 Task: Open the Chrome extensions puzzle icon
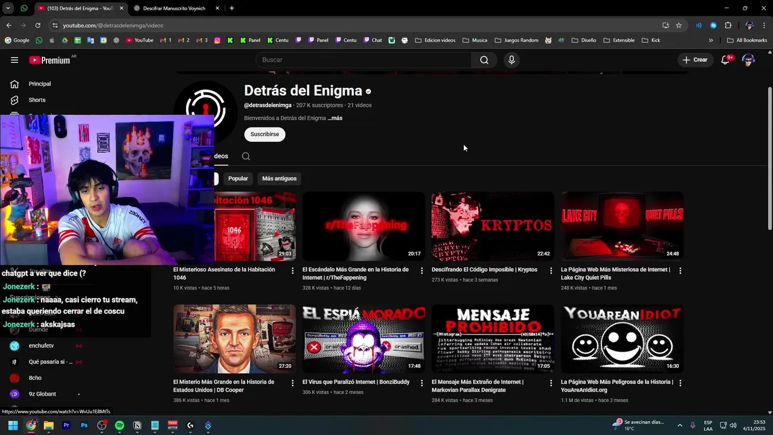pos(728,25)
